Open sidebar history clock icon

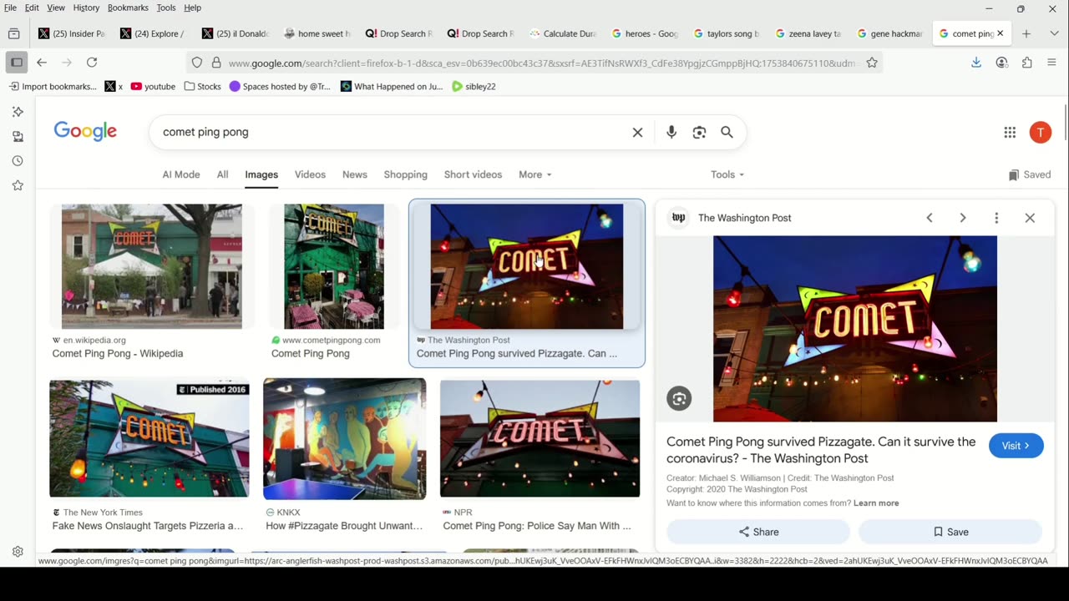pyautogui.click(x=18, y=161)
